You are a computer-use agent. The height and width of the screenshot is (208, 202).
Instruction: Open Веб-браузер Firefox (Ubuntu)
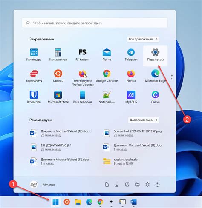[x=82, y=78]
